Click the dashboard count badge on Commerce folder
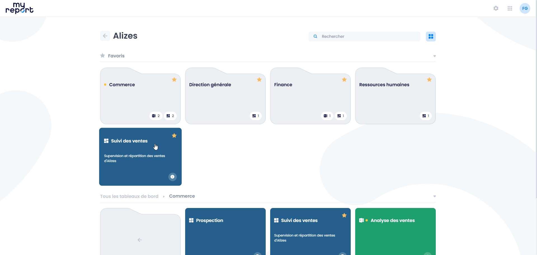The width and height of the screenshot is (537, 255). (x=170, y=116)
